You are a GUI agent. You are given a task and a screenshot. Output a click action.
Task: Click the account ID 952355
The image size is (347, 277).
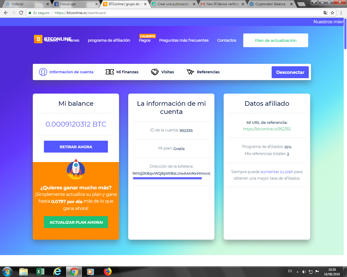186,130
